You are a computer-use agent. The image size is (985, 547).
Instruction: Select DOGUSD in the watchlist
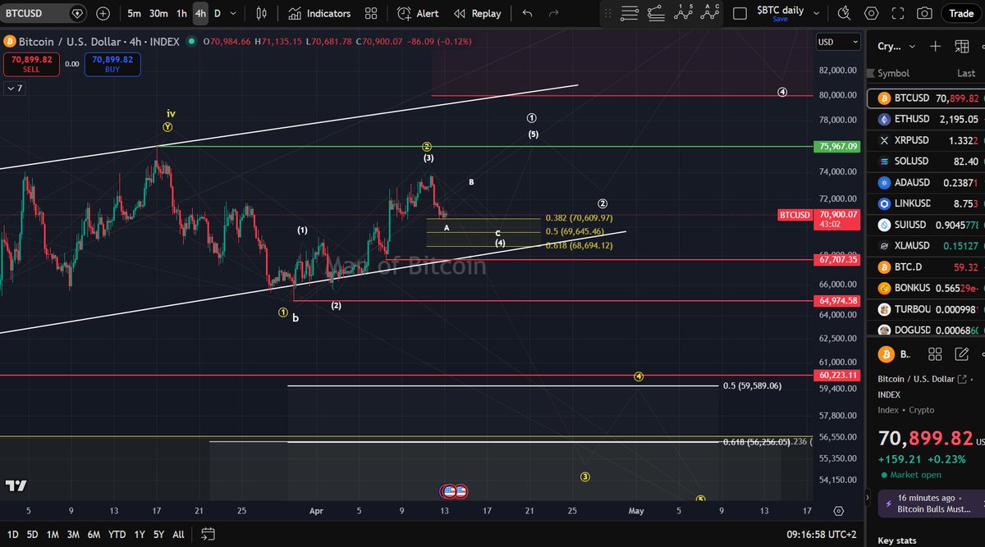926,330
